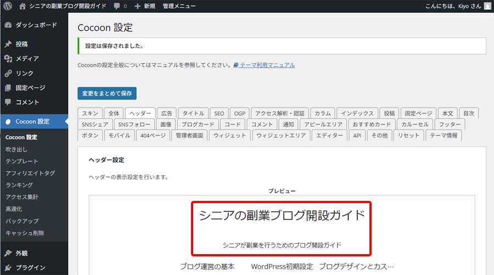Click the plus icon for new content
Viewport: 494px width, 275px height.
pos(137,6)
